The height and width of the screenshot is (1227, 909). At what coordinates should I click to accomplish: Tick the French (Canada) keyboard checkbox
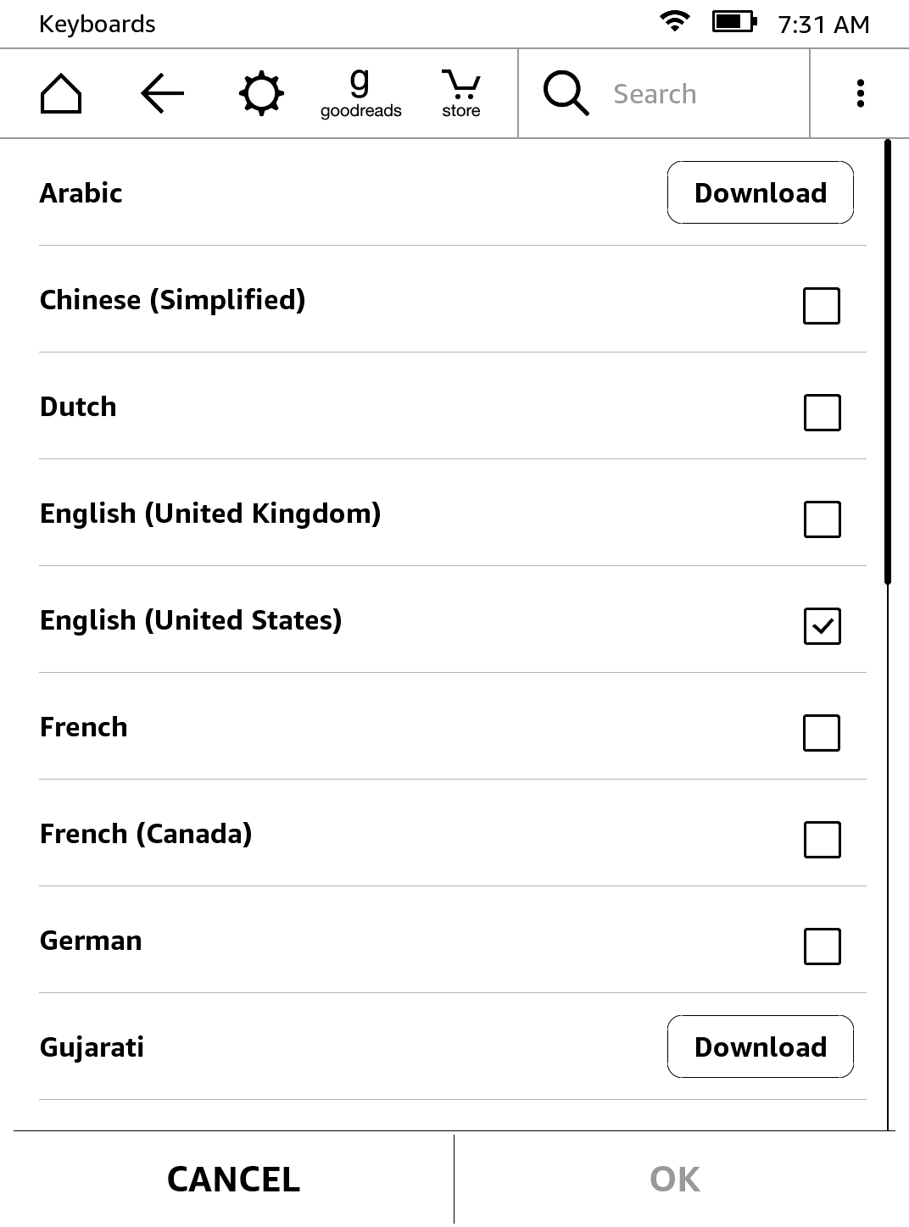tap(821, 840)
